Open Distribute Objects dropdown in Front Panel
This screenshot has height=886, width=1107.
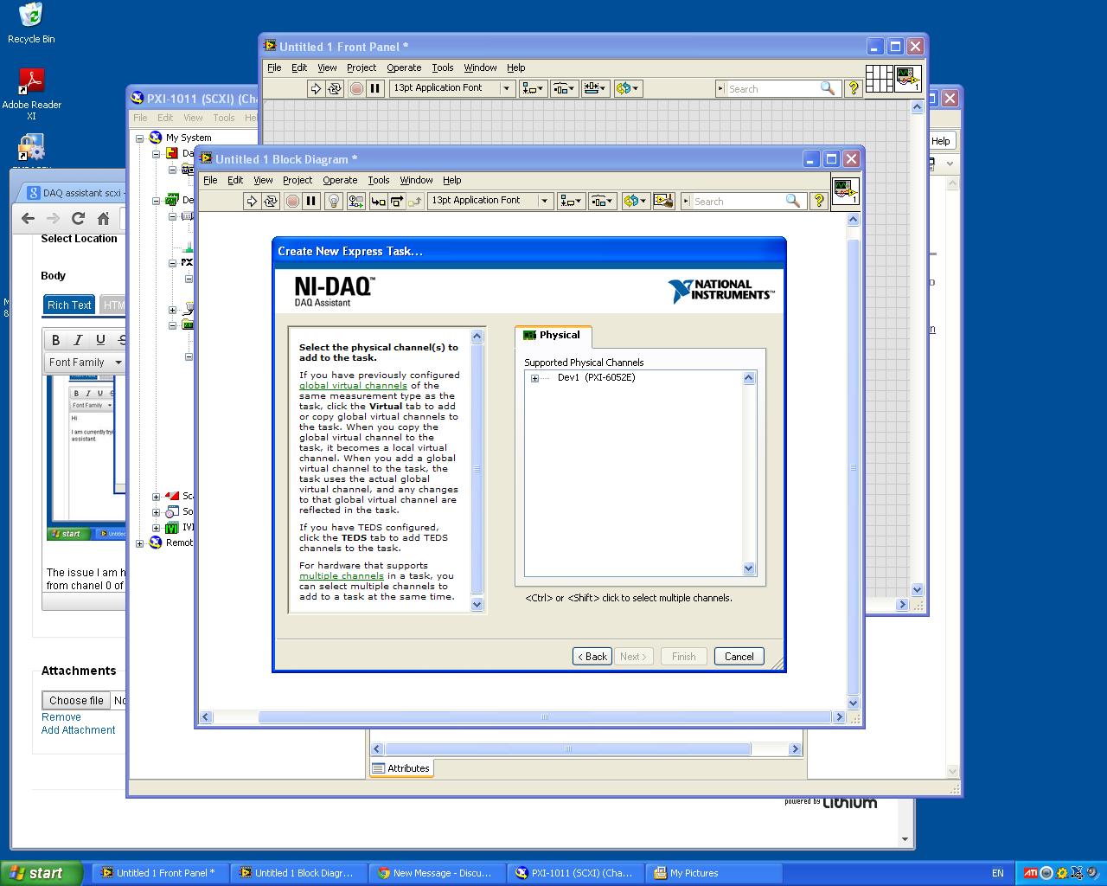tap(564, 88)
